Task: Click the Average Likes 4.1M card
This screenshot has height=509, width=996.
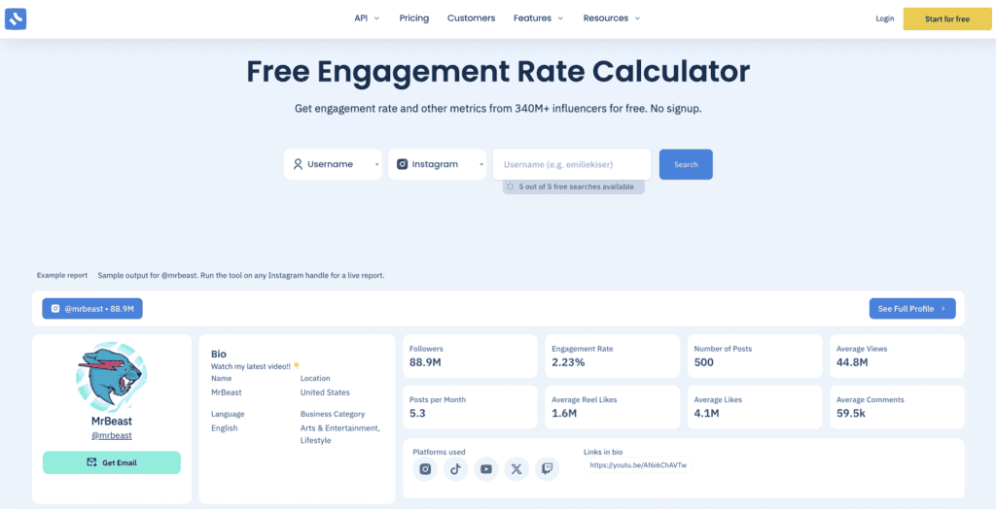Action: (x=755, y=407)
